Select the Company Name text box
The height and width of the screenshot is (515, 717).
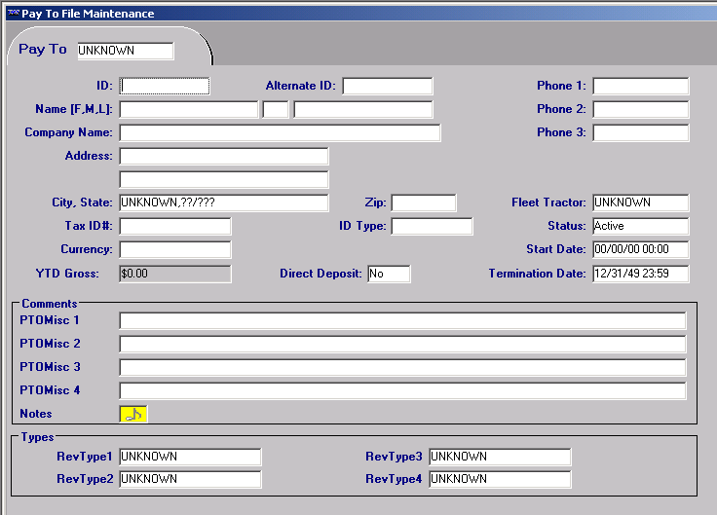(x=280, y=132)
